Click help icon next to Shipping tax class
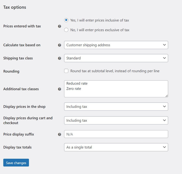The width and height of the screenshot is (182, 174). click(x=59, y=58)
